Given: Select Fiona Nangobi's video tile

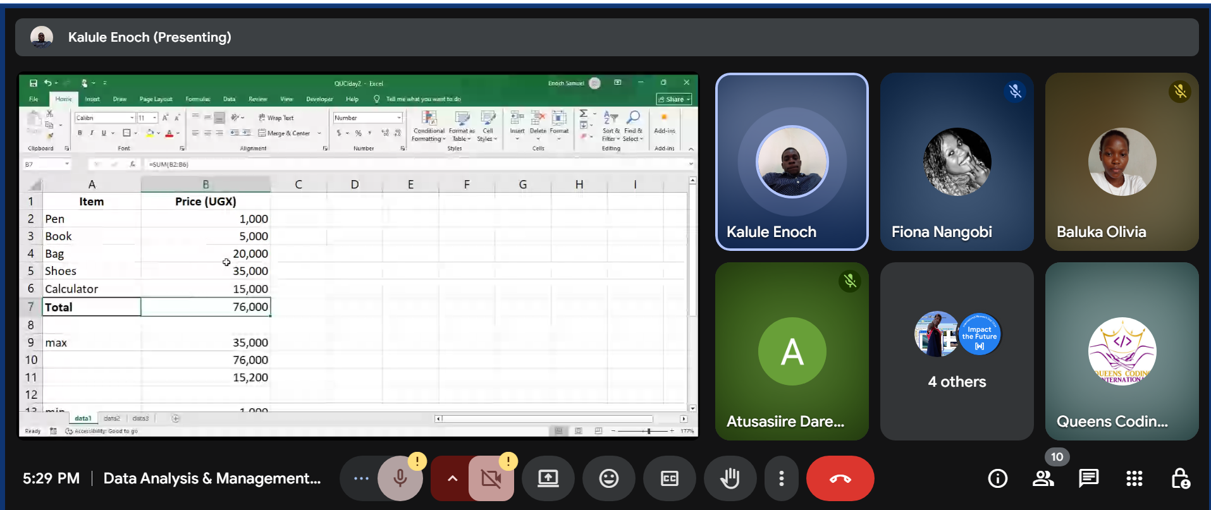Looking at the screenshot, I should coord(956,162).
